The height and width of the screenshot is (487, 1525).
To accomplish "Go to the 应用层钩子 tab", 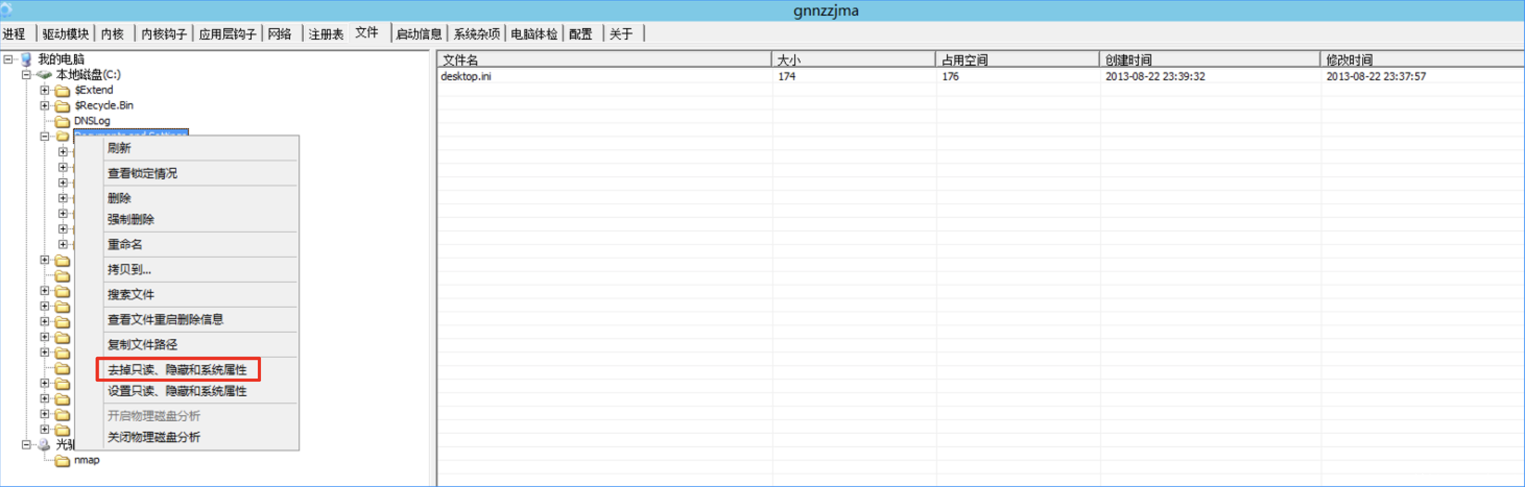I will pyautogui.click(x=228, y=34).
